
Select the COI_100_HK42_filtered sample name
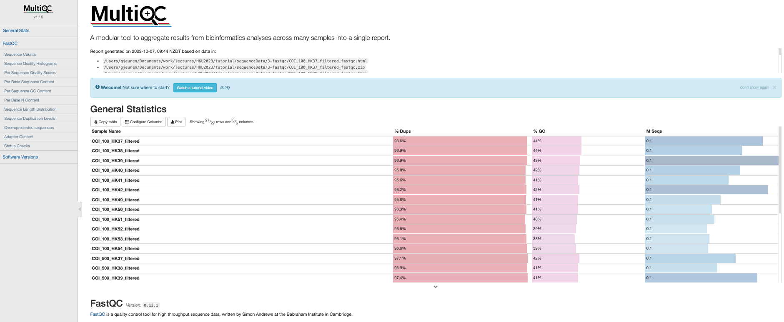(115, 190)
